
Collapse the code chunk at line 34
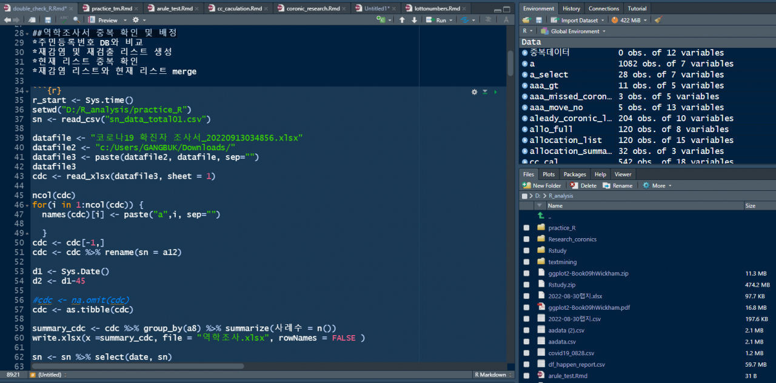coord(28,91)
